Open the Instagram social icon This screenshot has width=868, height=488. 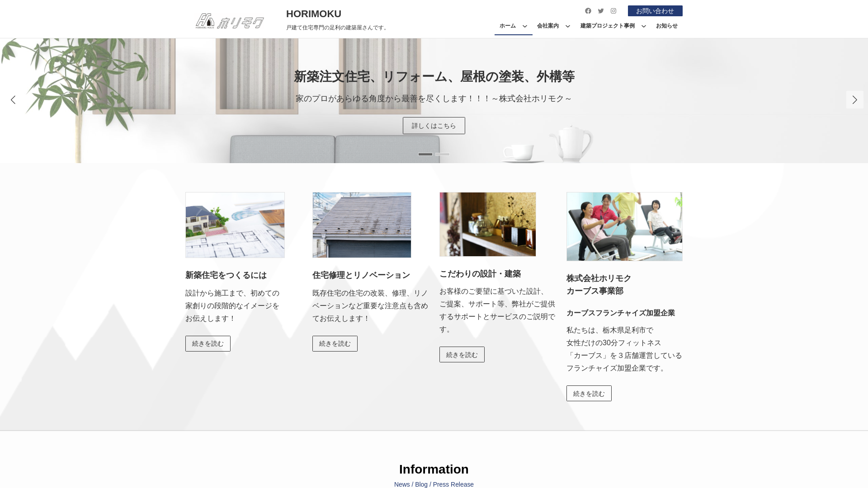(613, 11)
